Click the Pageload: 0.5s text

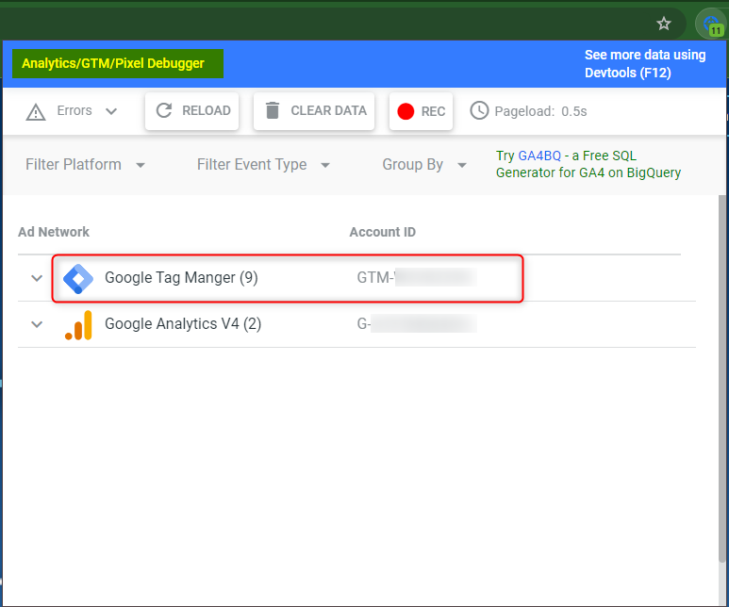tap(540, 111)
